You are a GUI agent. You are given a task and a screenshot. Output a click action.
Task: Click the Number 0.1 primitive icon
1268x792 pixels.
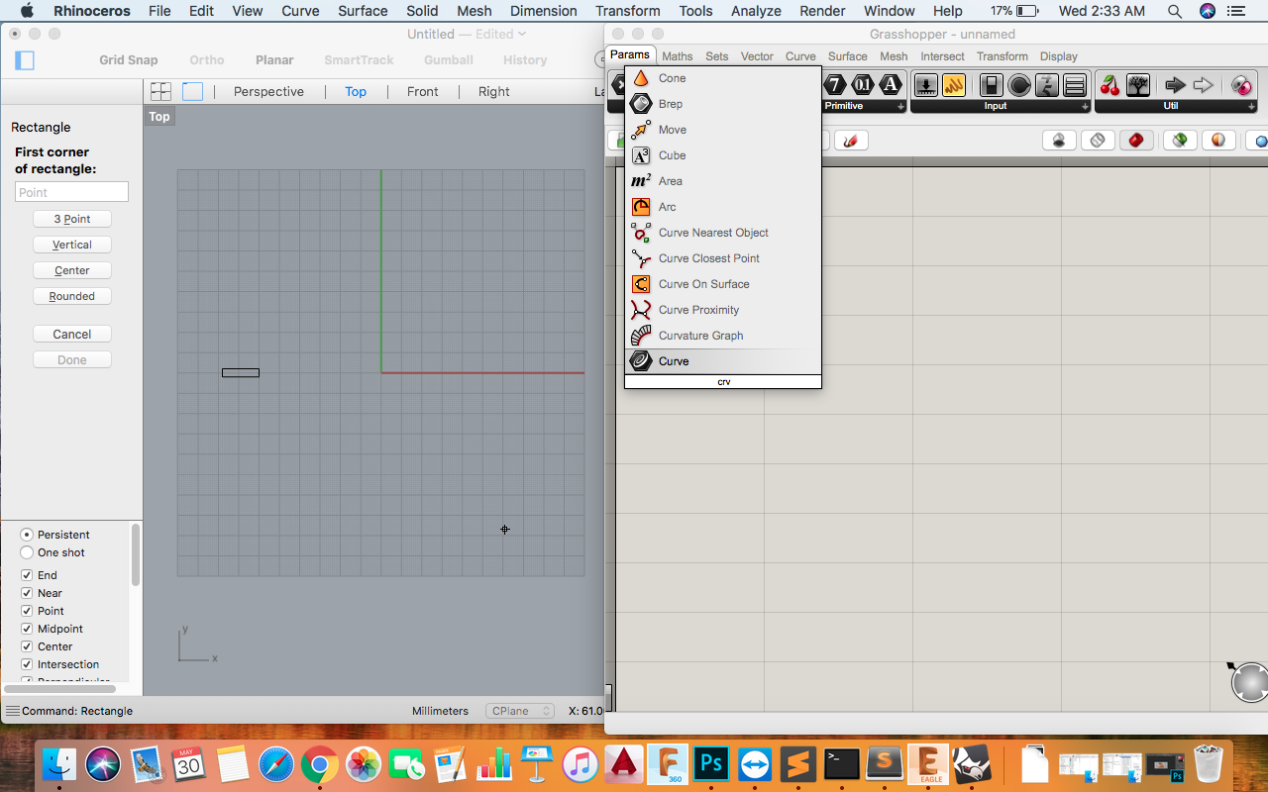coord(863,85)
